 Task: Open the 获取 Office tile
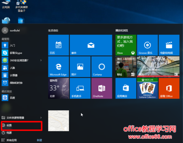tap(169, 88)
